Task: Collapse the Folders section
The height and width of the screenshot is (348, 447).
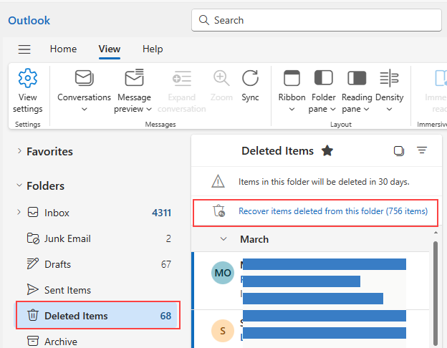Action: point(19,185)
